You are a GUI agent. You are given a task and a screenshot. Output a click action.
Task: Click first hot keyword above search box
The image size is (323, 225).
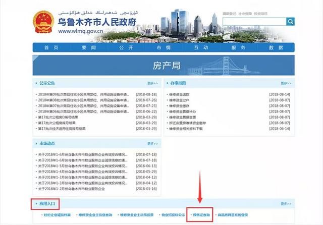click(x=229, y=14)
